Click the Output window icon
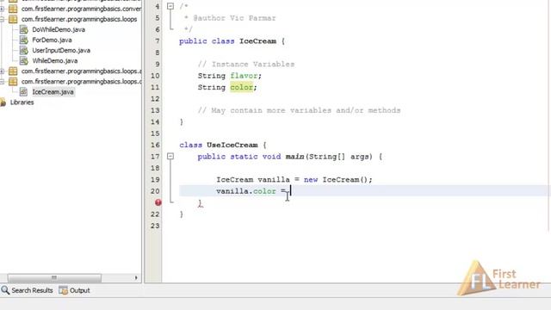The image size is (551, 310). tap(63, 290)
